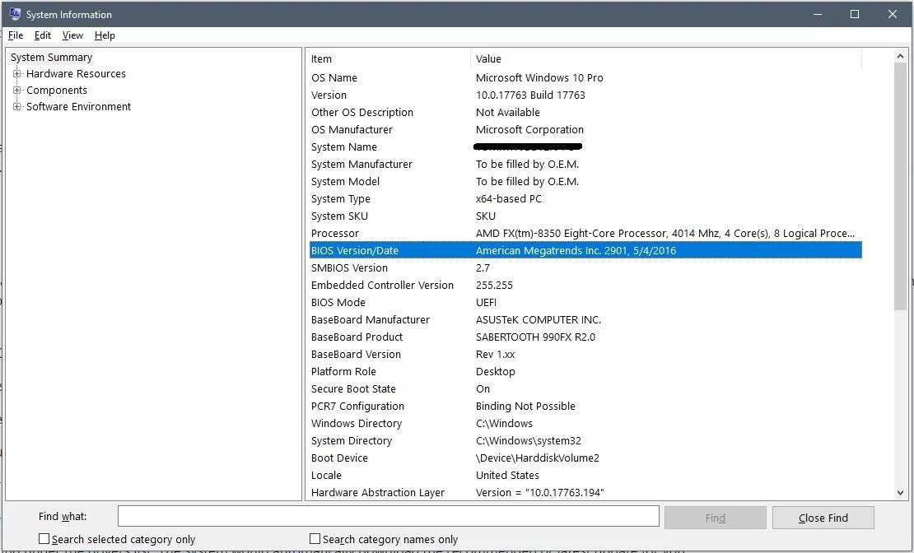Open the Help menu
This screenshot has width=914, height=553.
[105, 35]
